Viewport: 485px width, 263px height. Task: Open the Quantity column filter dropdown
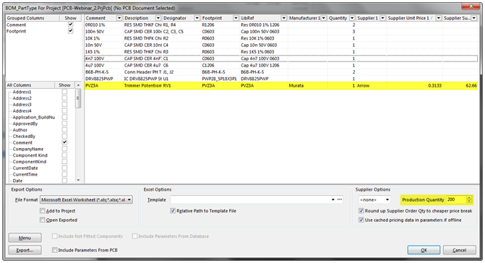[352, 18]
